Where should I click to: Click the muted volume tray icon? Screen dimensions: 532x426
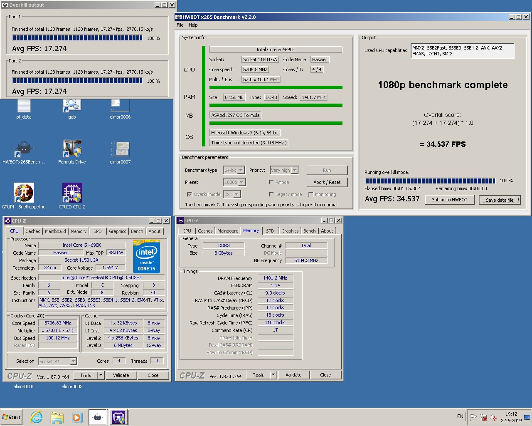point(493,417)
